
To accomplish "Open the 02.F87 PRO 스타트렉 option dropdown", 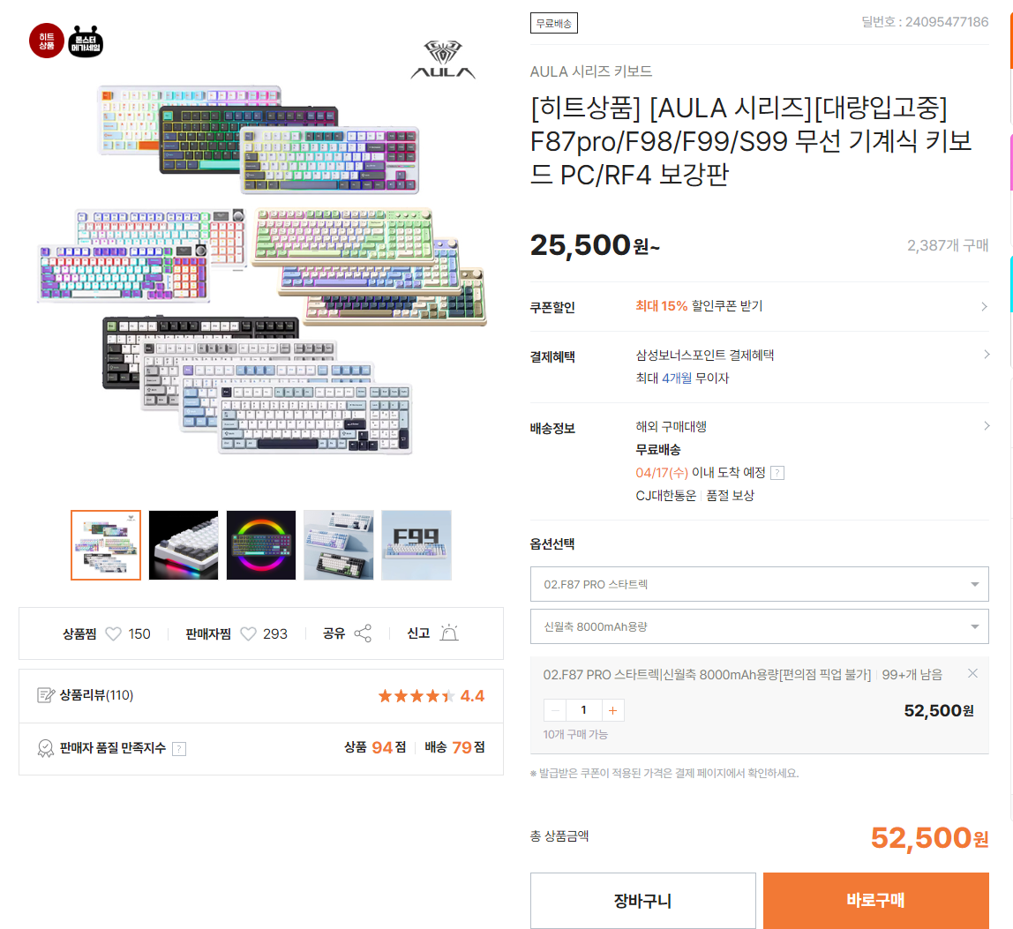I will (759, 584).
